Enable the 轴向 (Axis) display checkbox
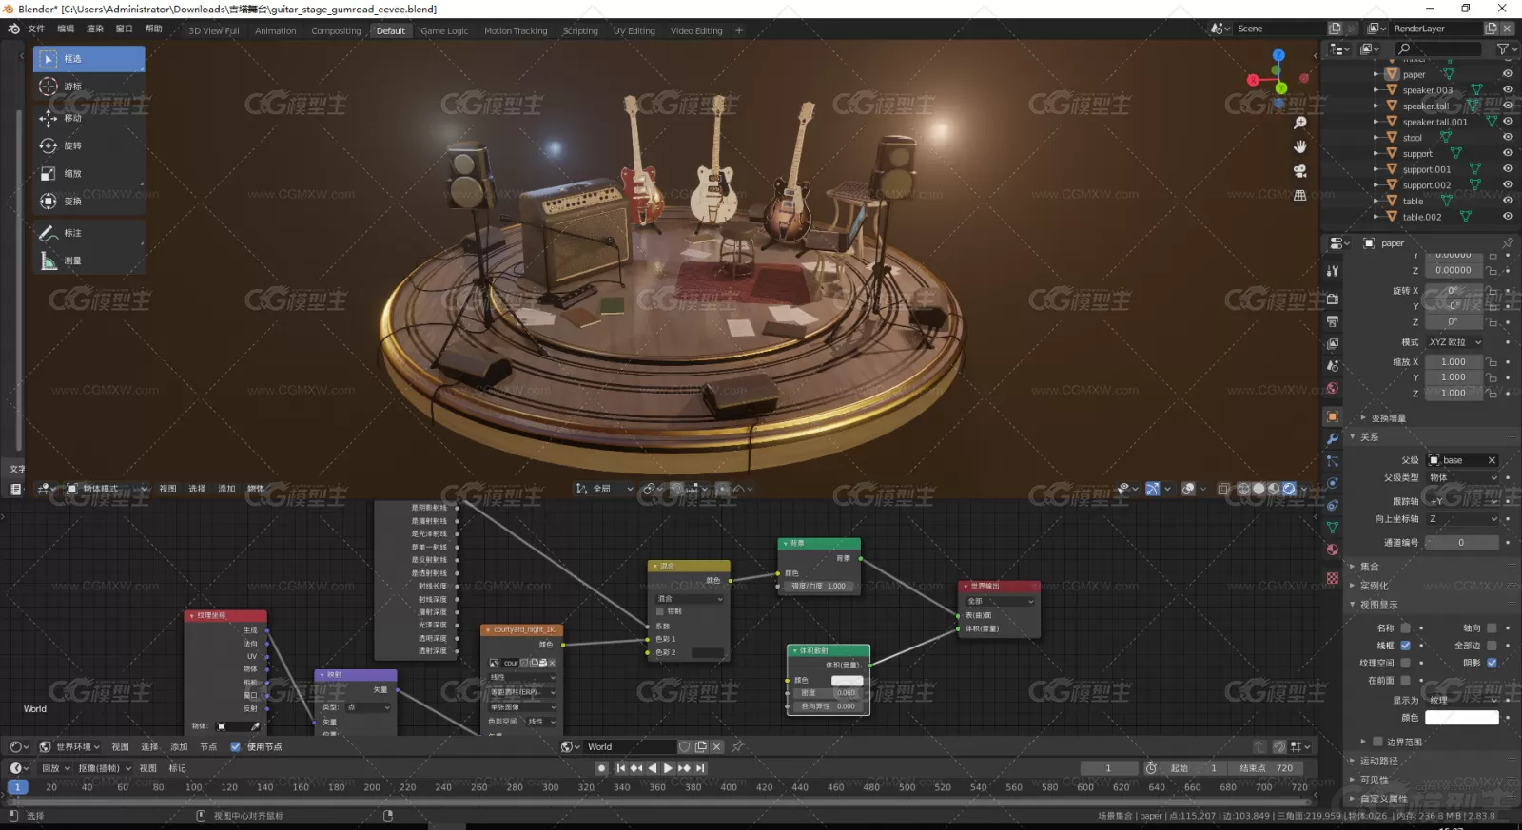 click(x=1492, y=627)
